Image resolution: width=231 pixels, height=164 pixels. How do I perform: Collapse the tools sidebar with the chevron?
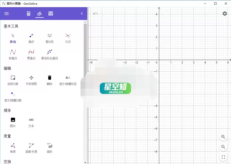click(x=81, y=13)
